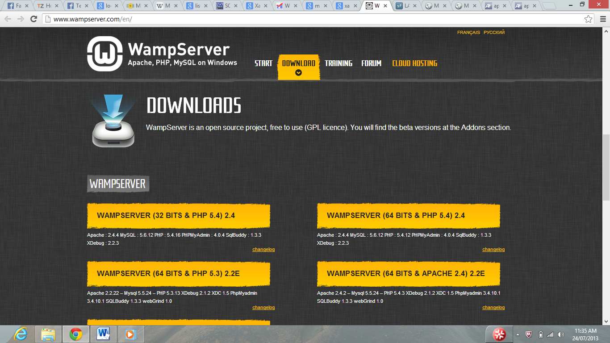Switch site language to Français

468,33
